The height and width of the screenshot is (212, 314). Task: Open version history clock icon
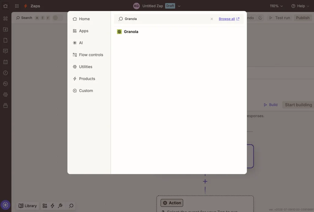(260, 18)
